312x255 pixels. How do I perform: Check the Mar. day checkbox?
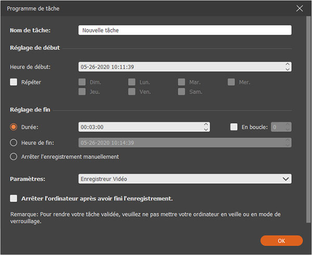click(181, 82)
